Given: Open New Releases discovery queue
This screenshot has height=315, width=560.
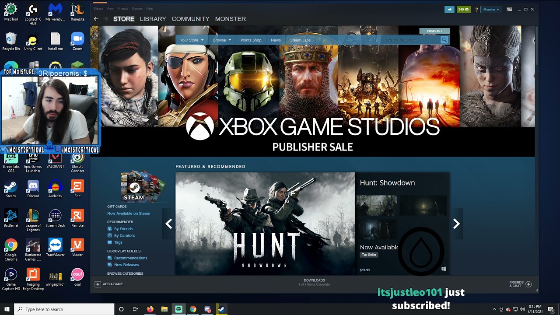Looking at the screenshot, I should [x=126, y=265].
